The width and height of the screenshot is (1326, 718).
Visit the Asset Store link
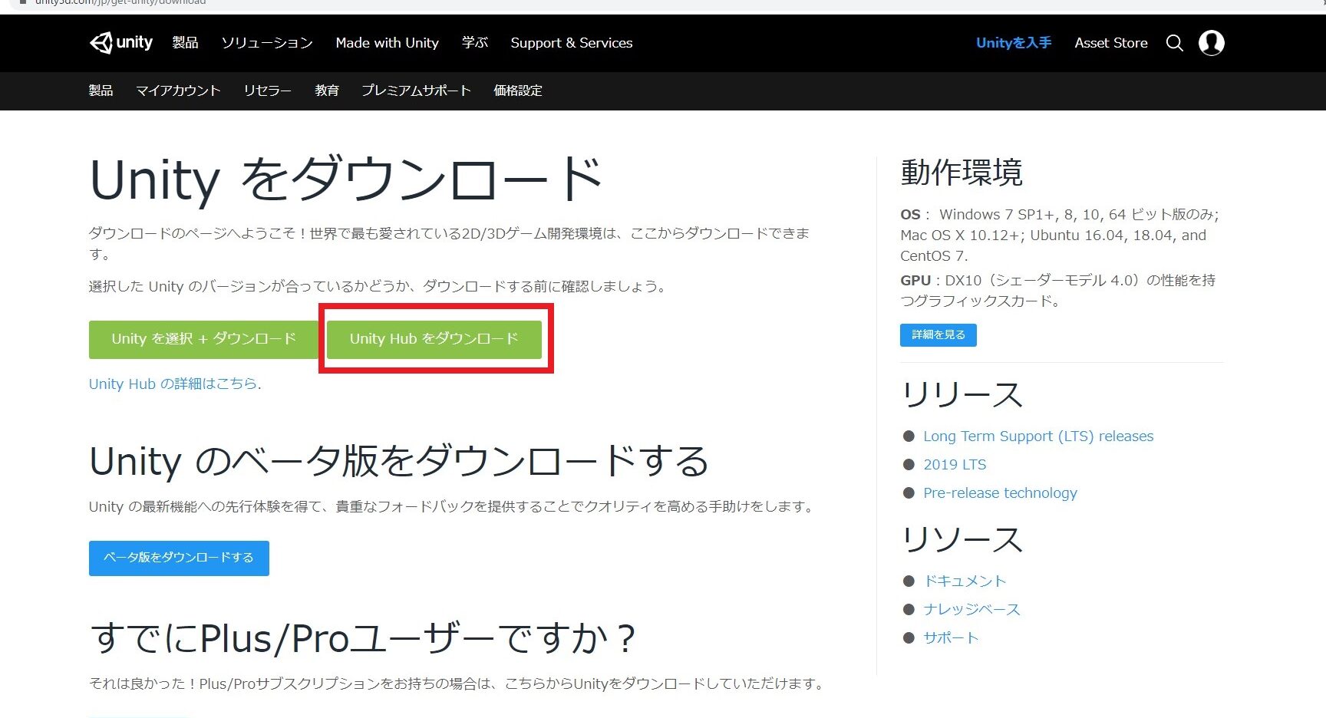[1111, 43]
